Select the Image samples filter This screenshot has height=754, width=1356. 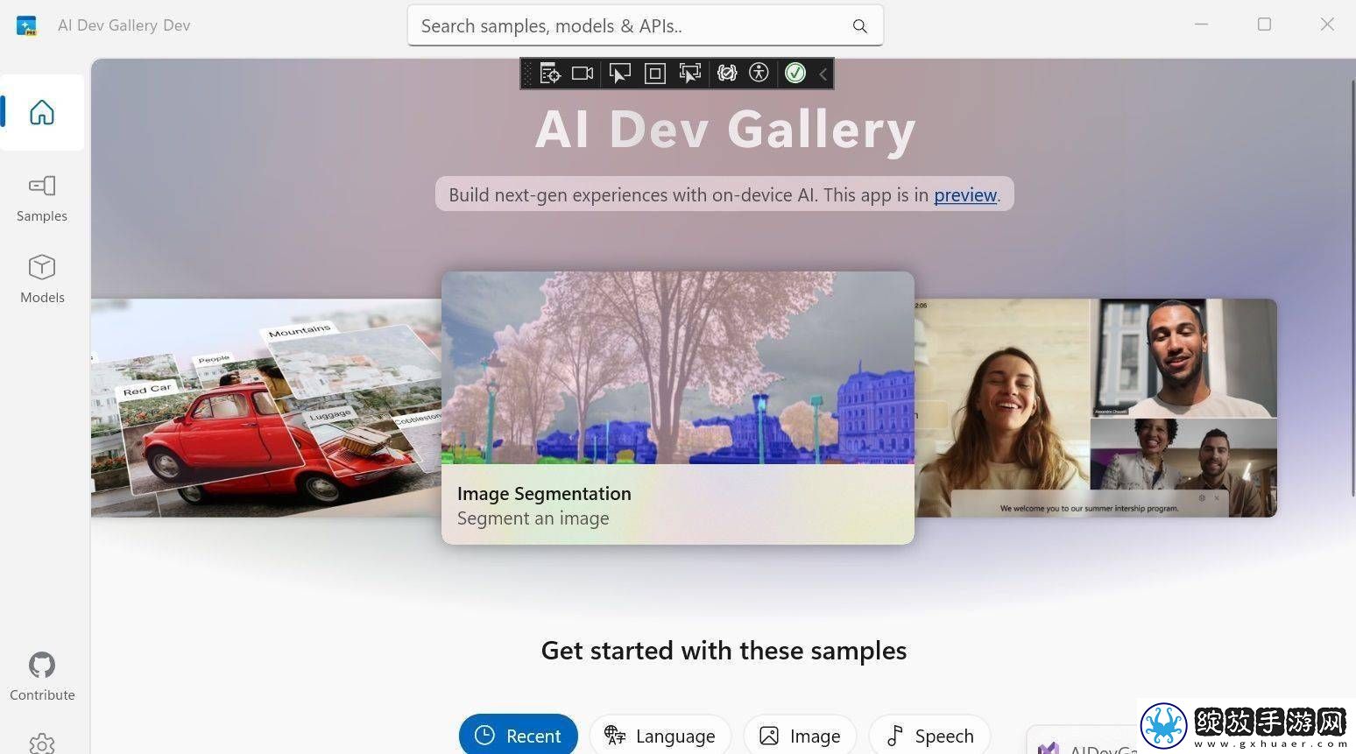click(800, 736)
